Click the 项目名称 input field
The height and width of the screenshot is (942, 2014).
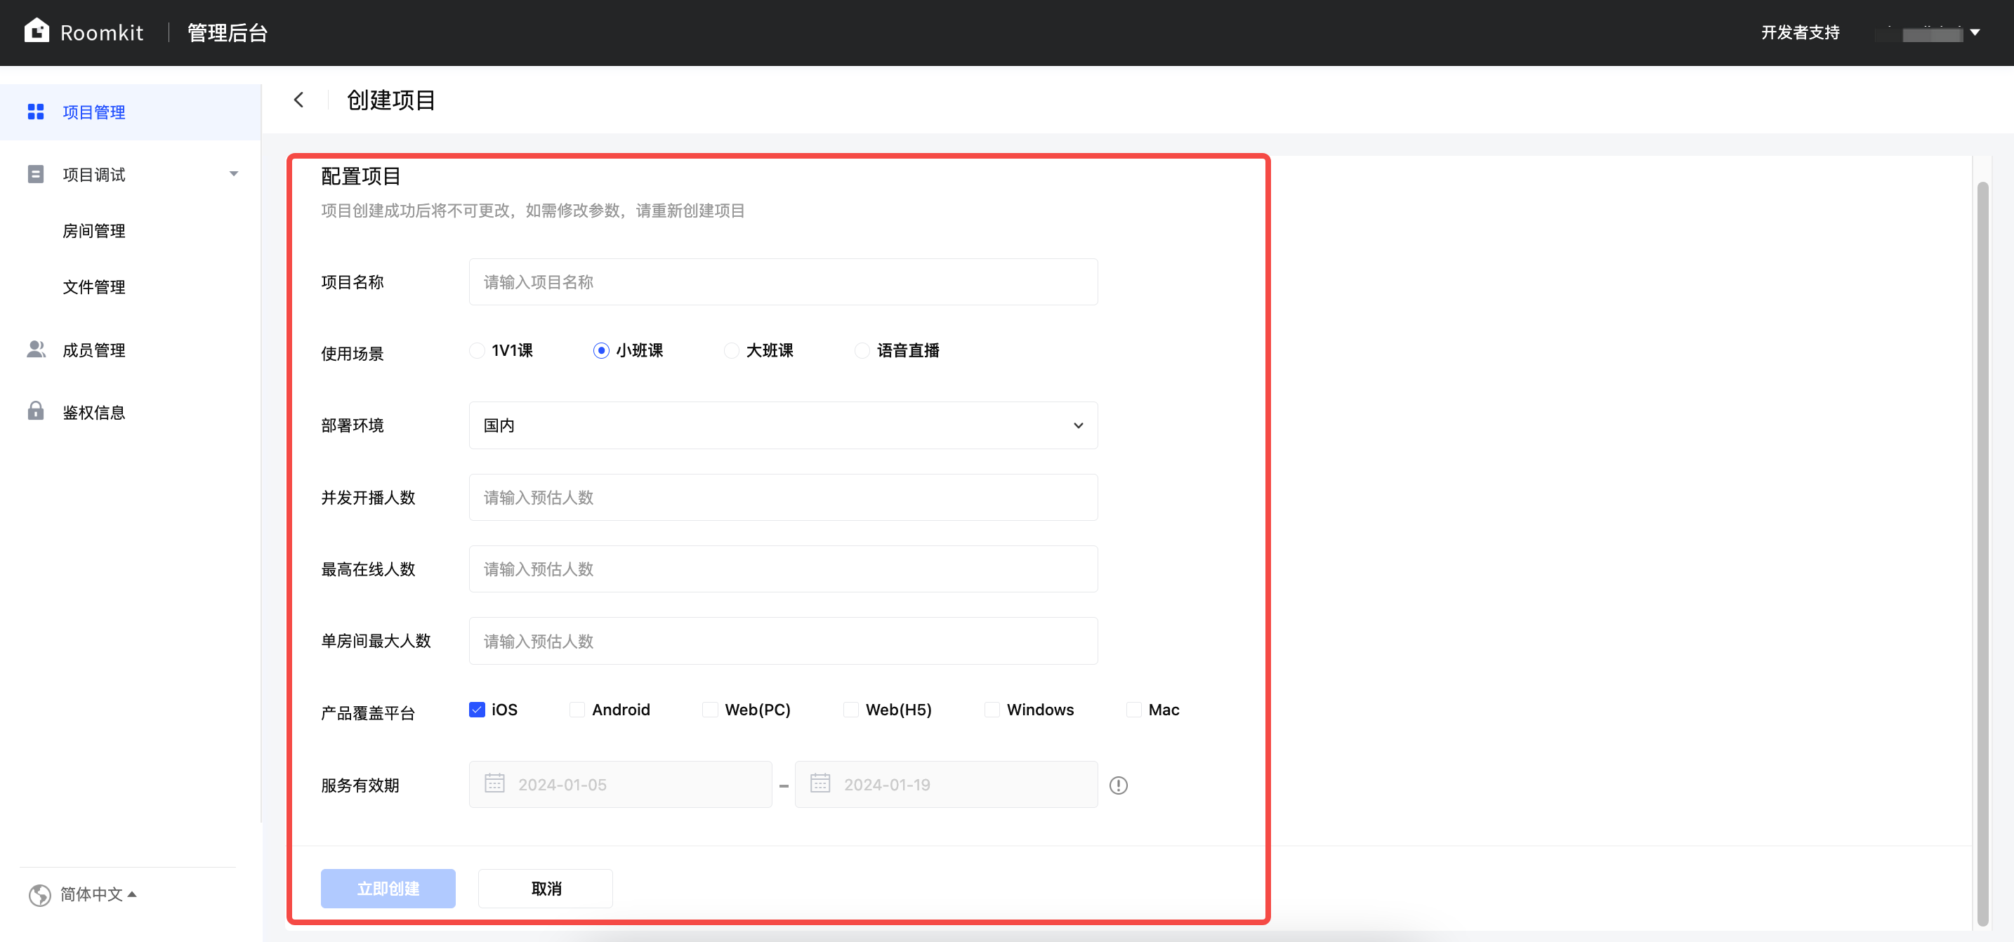(x=782, y=282)
